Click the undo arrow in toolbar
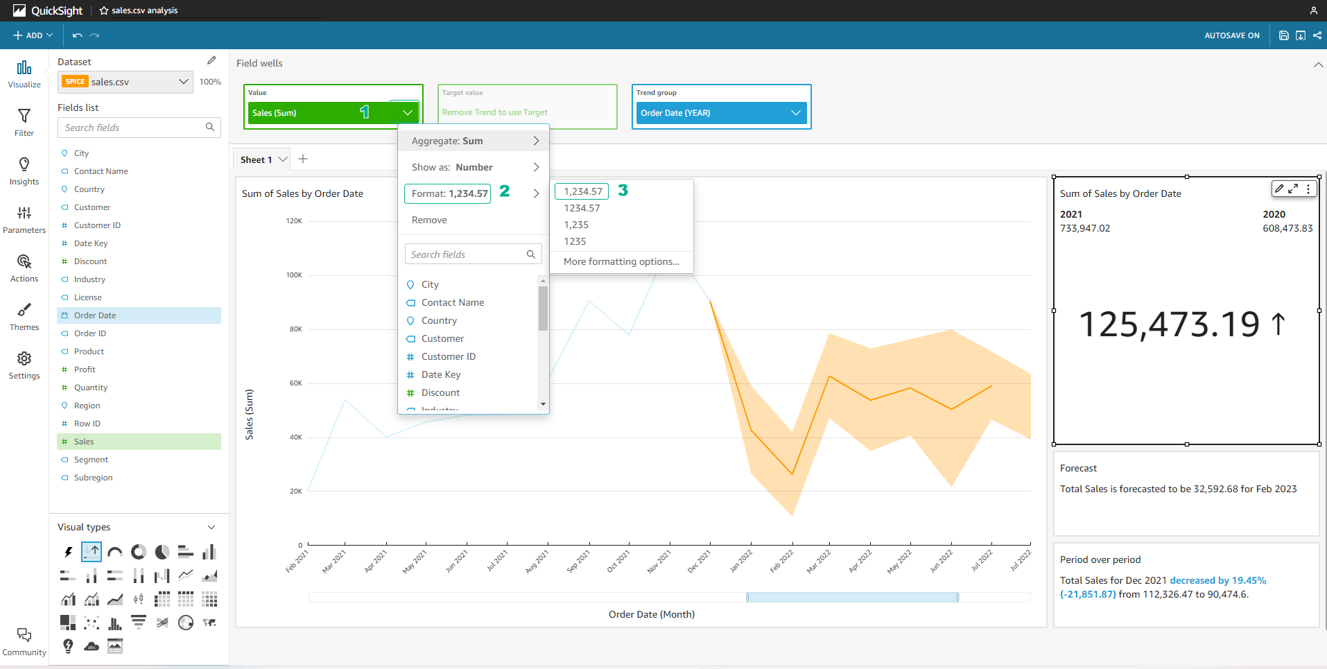1327x669 pixels. point(78,35)
